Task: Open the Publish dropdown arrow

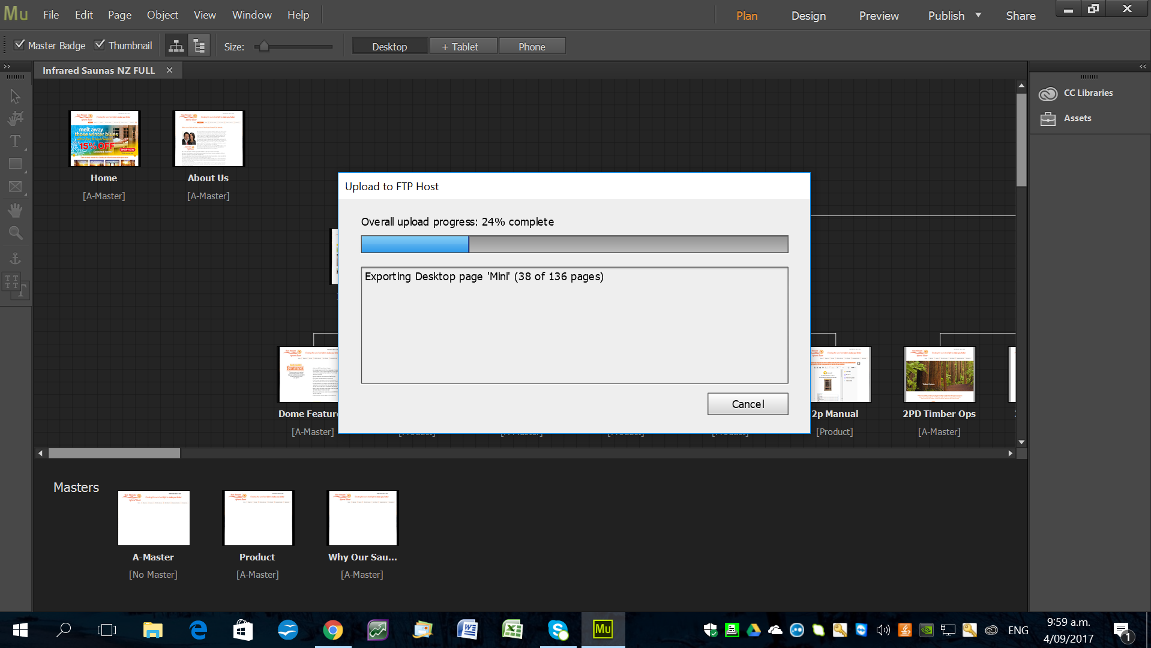Action: [x=978, y=15]
